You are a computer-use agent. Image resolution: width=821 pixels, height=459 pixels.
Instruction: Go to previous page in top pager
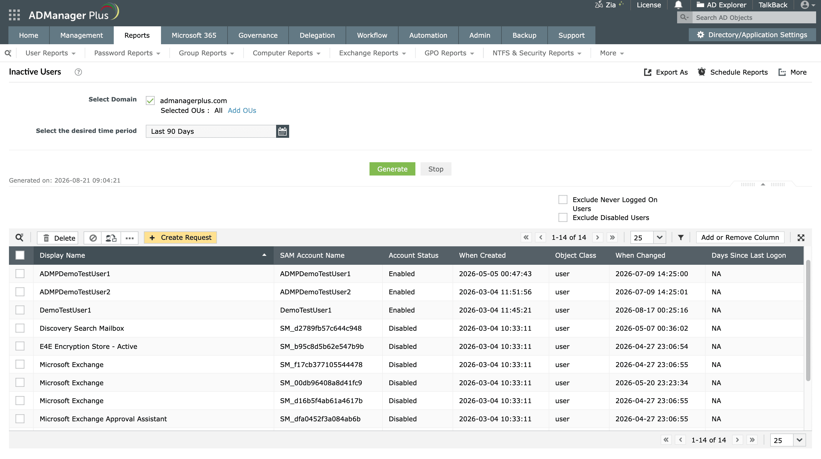pos(541,238)
